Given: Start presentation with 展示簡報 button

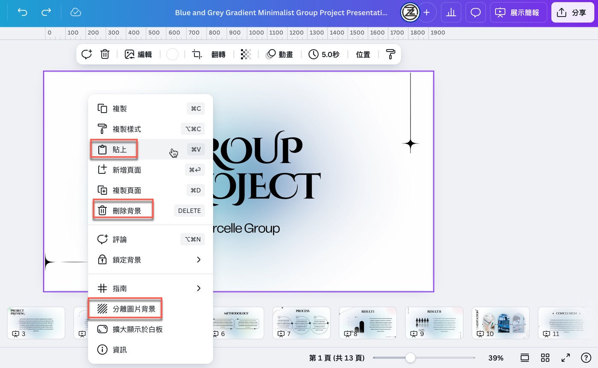Looking at the screenshot, I should coord(518,12).
